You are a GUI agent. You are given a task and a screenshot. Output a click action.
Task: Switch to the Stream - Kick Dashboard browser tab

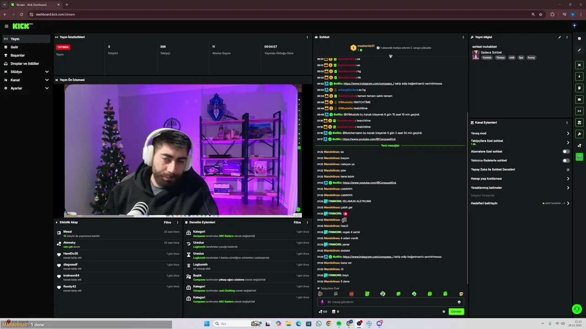(x=35, y=5)
